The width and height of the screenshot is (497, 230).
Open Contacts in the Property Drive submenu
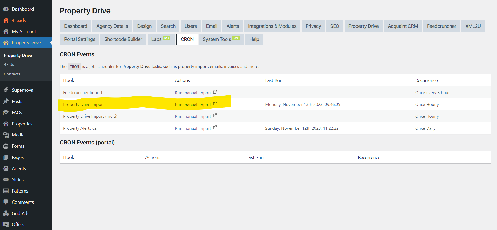12,74
